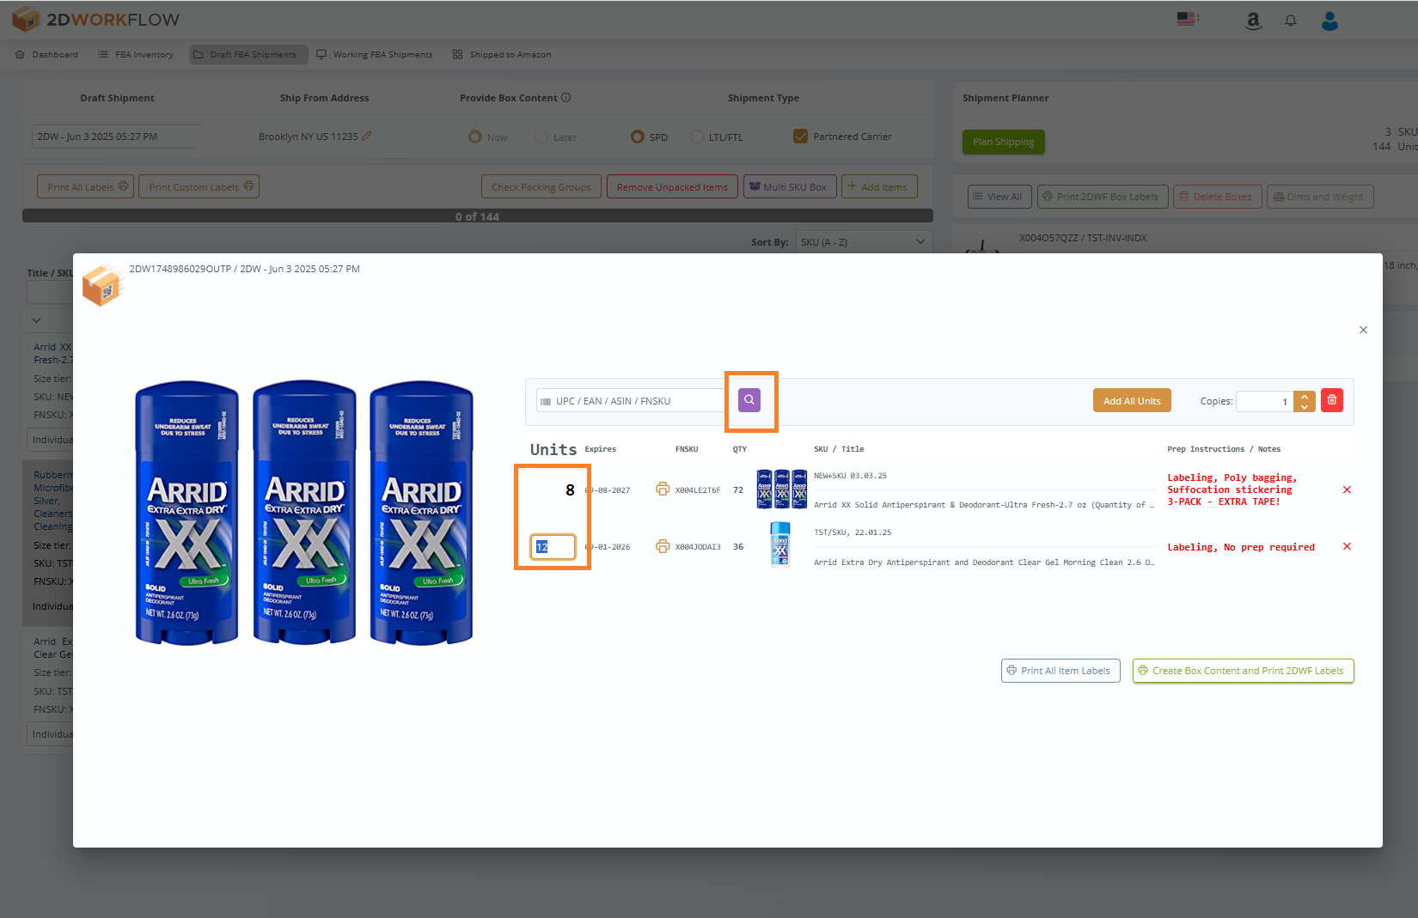Select the Later radio for box content
This screenshot has width=1418, height=918.
541,137
